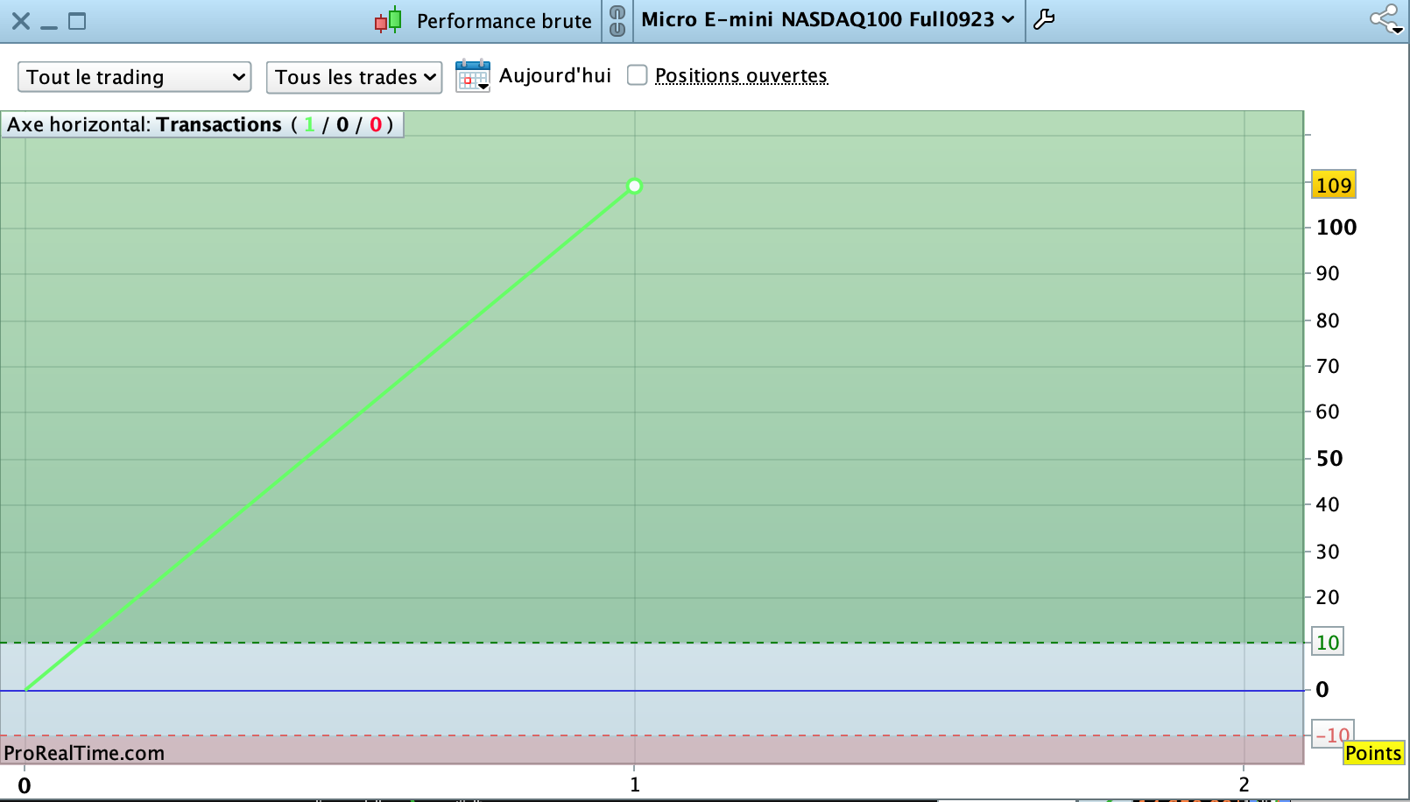Click the yellow Points unit label
Screen dimensions: 1410x802
[x=1373, y=753]
